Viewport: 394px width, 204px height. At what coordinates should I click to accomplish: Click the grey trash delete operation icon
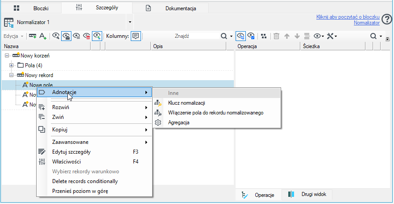click(x=276, y=36)
